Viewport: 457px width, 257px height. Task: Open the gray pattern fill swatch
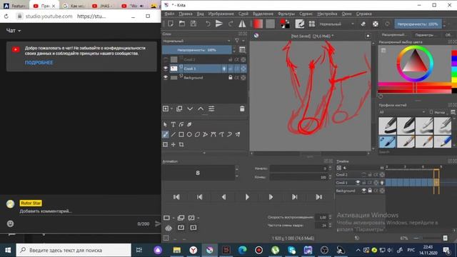(270, 24)
